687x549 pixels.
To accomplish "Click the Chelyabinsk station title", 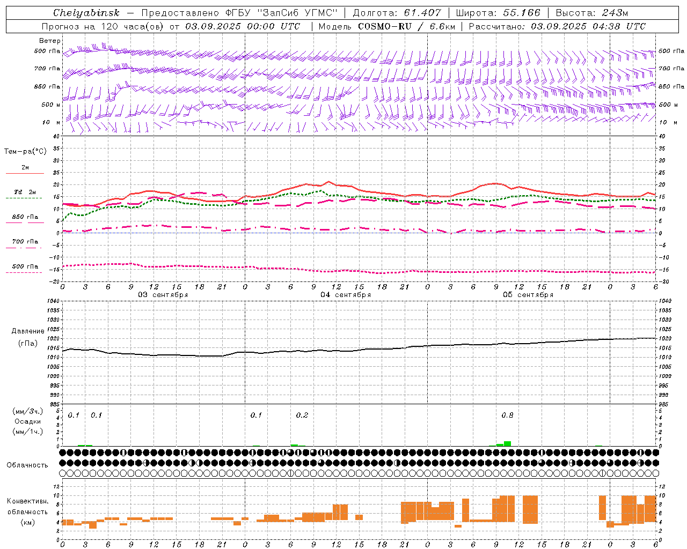I will pos(86,13).
